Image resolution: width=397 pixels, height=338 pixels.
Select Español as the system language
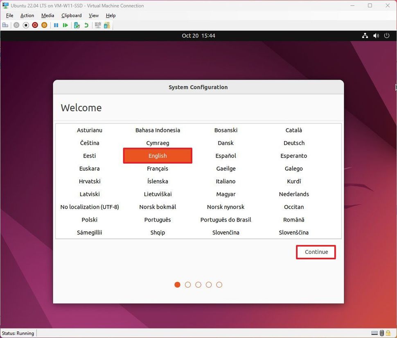click(226, 155)
